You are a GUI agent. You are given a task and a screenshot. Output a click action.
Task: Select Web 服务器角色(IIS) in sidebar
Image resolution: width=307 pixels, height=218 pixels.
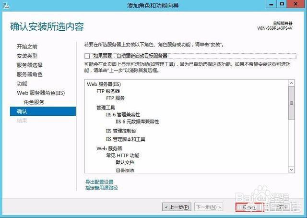click(40, 93)
